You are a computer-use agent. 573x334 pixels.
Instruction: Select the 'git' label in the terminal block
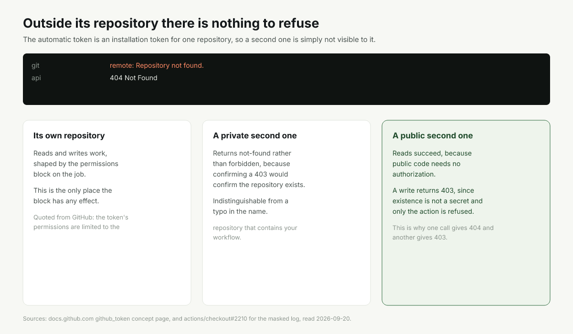click(x=35, y=65)
